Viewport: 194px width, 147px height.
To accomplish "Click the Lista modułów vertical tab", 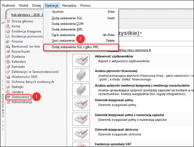I will 3,105.
